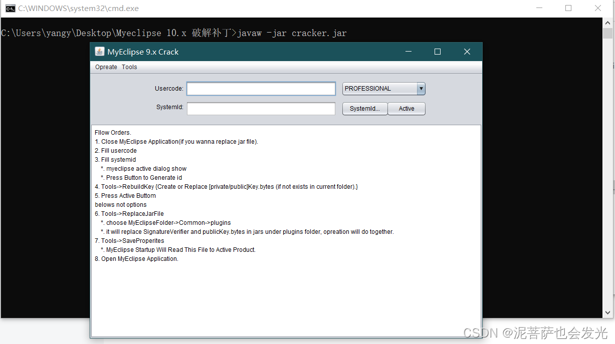The width and height of the screenshot is (615, 344).
Task: Focus the Usercode input field
Action: tap(261, 89)
